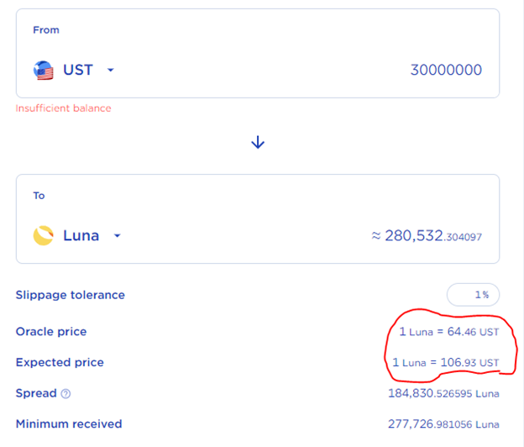Click the To amount 280,532.304097
This screenshot has width=524, height=447.
(427, 236)
